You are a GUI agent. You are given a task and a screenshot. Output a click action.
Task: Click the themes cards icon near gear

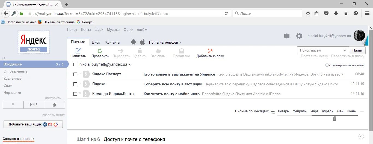coord(286,36)
